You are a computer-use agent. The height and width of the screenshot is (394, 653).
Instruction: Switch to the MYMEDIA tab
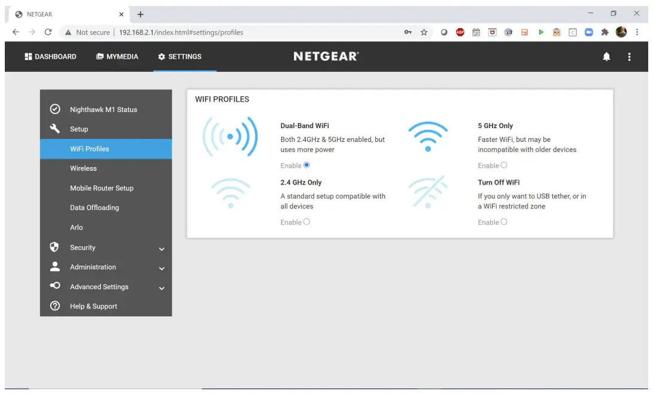[117, 56]
